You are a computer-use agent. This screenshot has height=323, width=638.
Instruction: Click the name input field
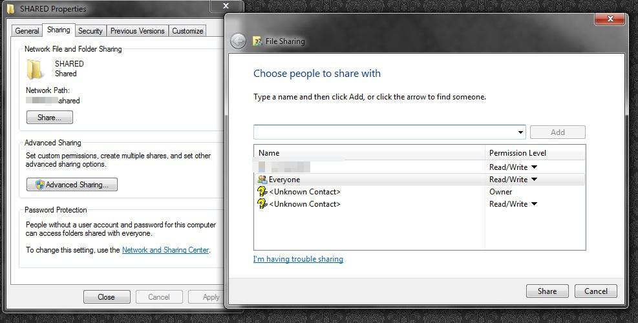point(385,132)
